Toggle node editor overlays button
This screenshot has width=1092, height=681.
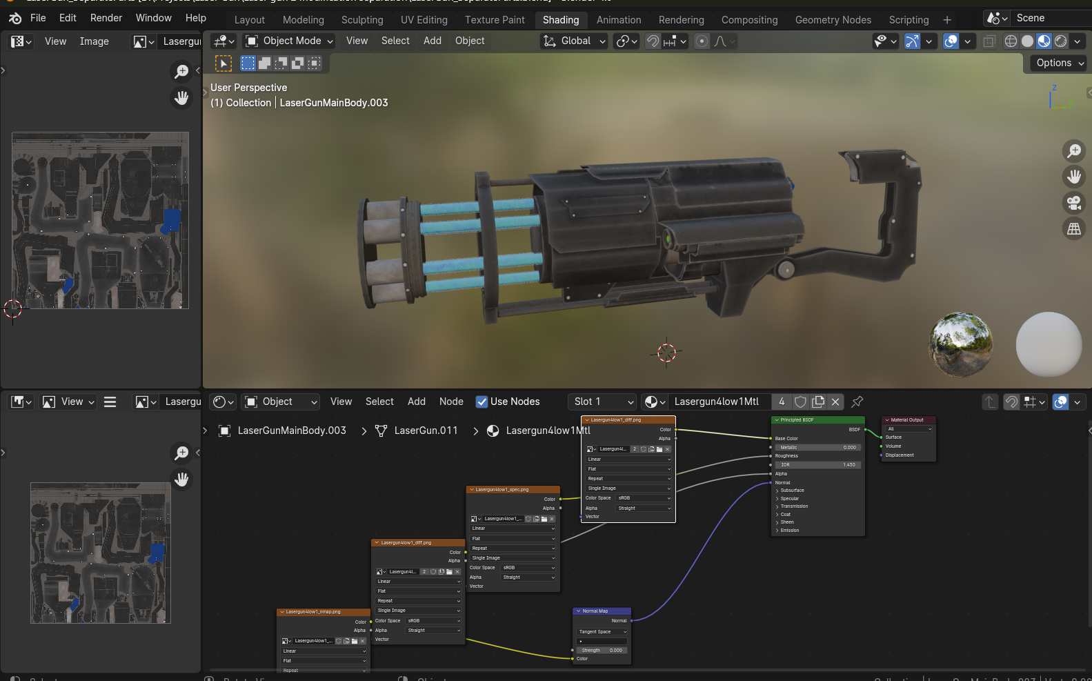click(x=1061, y=402)
